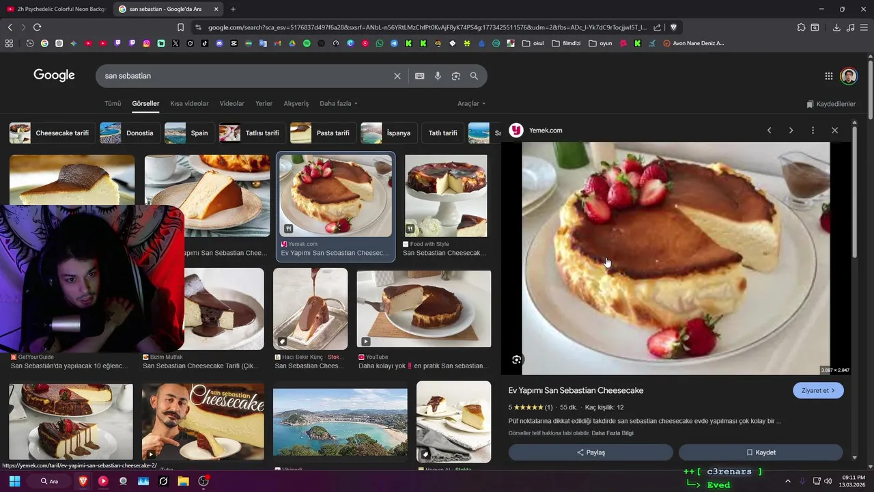This screenshot has height=492, width=874.
Task: Click the Google logo
Action: (54, 75)
